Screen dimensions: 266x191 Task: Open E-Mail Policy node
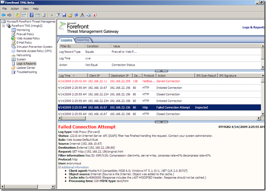pos(24,43)
